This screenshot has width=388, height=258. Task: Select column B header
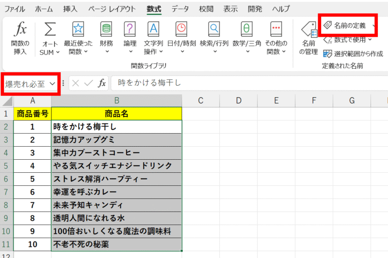[116, 101]
